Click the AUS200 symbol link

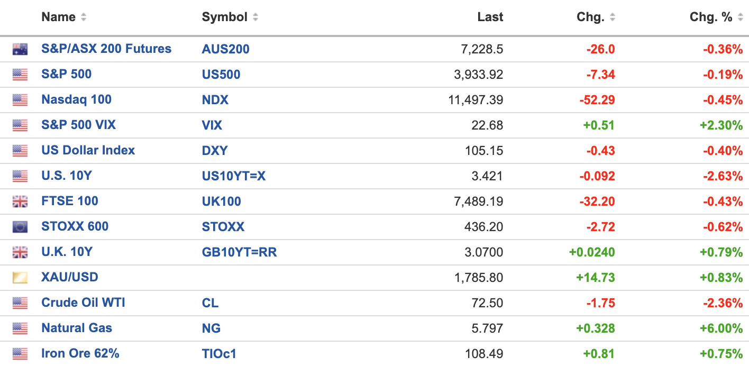pyautogui.click(x=225, y=49)
